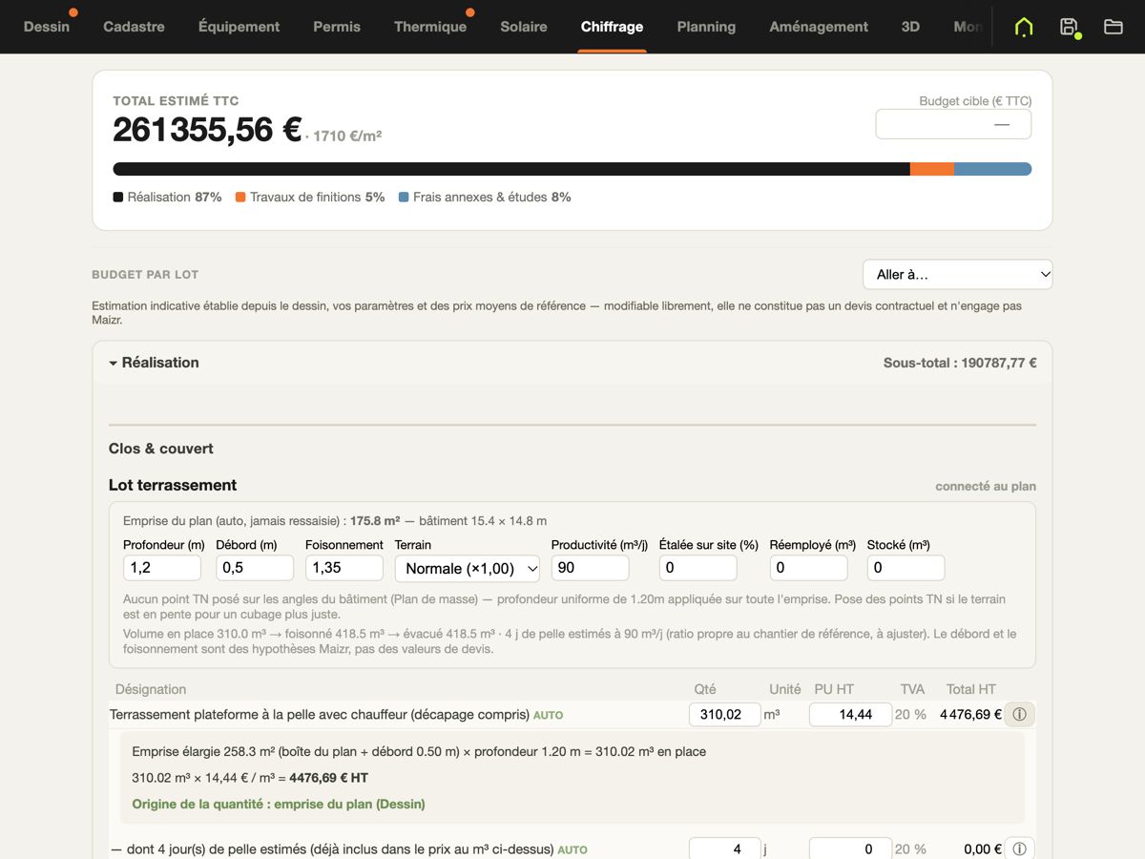Click the save floppy disk icon
The image size is (1145, 859).
click(x=1069, y=27)
